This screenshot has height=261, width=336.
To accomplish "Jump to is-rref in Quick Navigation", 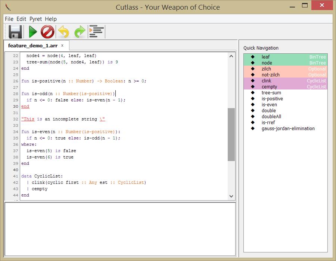I will click(x=286, y=123).
